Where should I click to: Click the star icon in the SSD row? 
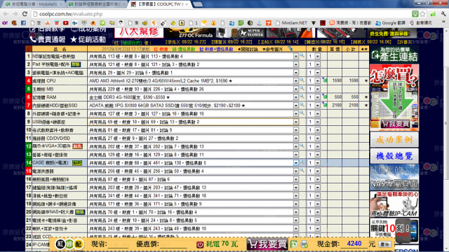pyautogui.click(x=366, y=106)
